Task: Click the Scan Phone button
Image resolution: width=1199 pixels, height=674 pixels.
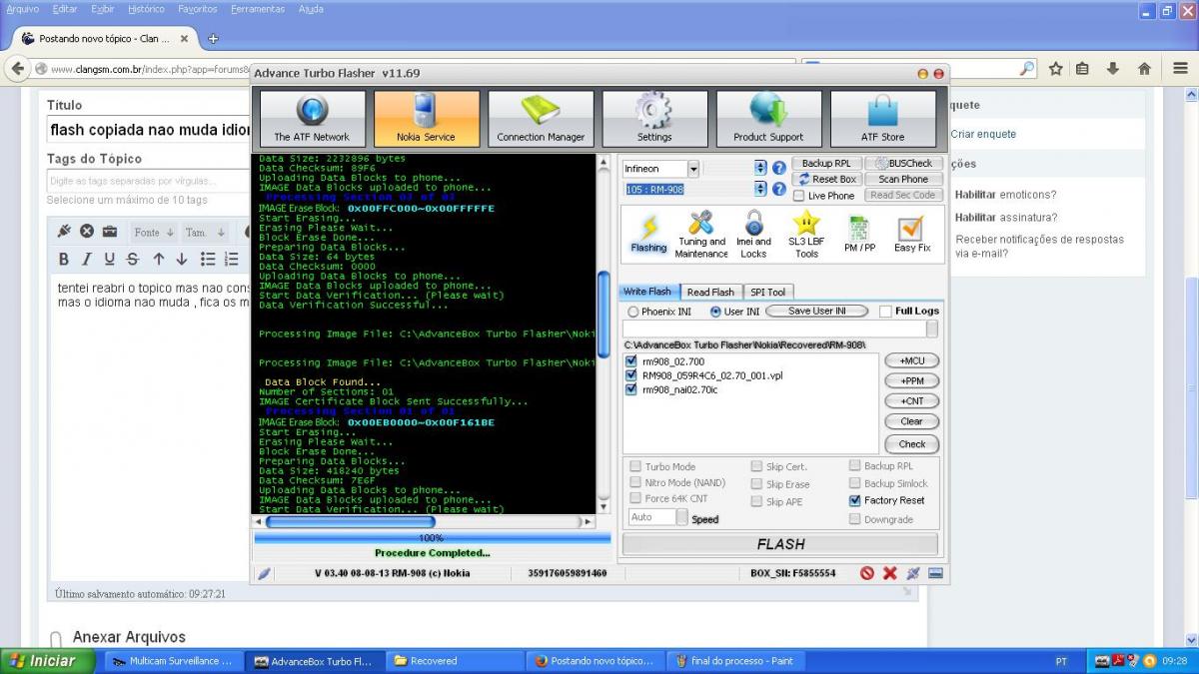Action: click(903, 179)
